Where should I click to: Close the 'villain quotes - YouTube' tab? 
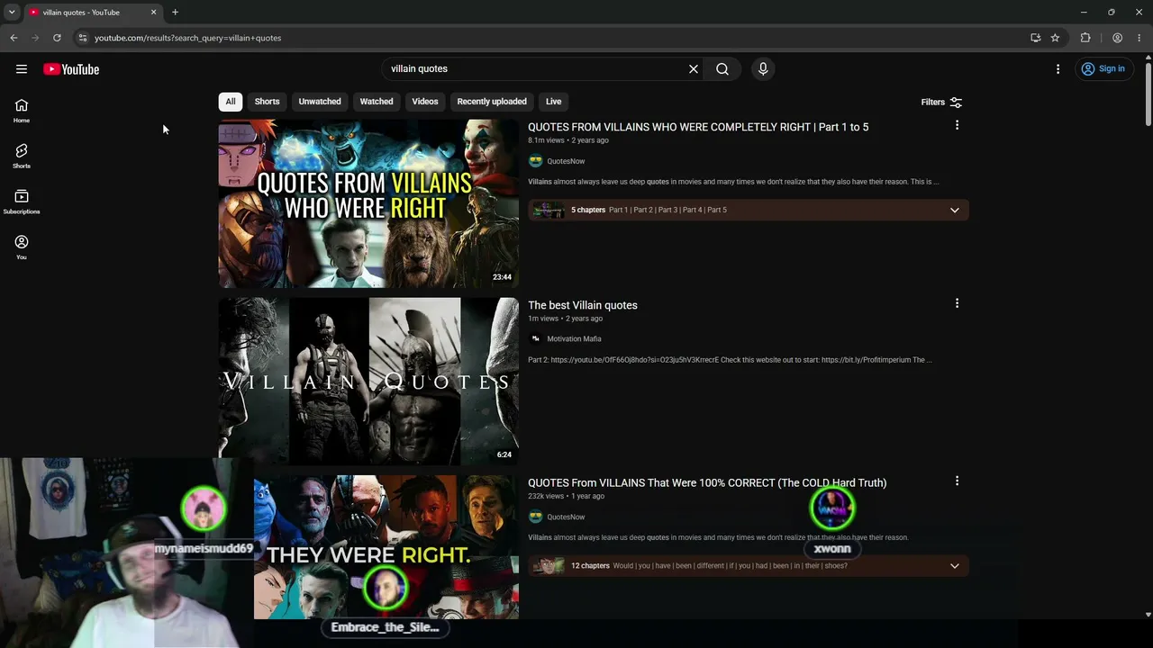click(x=153, y=13)
